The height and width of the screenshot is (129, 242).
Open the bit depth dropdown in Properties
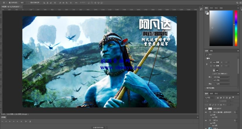point(221,80)
